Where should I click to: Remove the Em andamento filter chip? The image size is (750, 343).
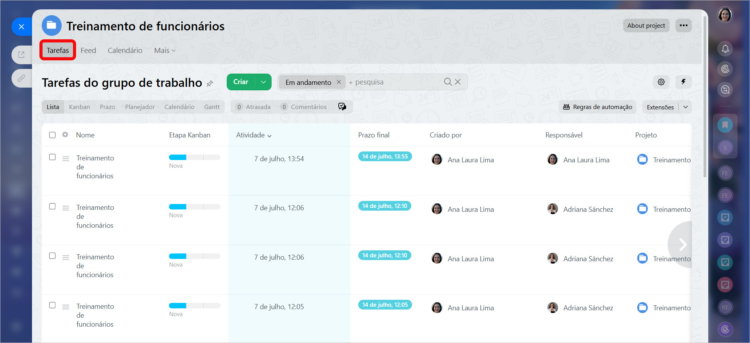(339, 82)
